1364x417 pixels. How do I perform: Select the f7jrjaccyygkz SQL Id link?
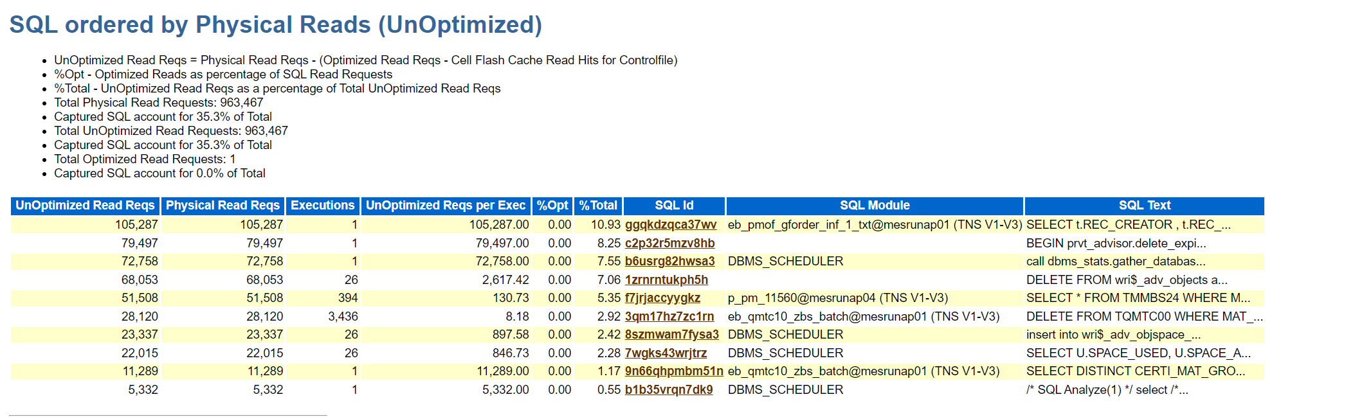662,298
